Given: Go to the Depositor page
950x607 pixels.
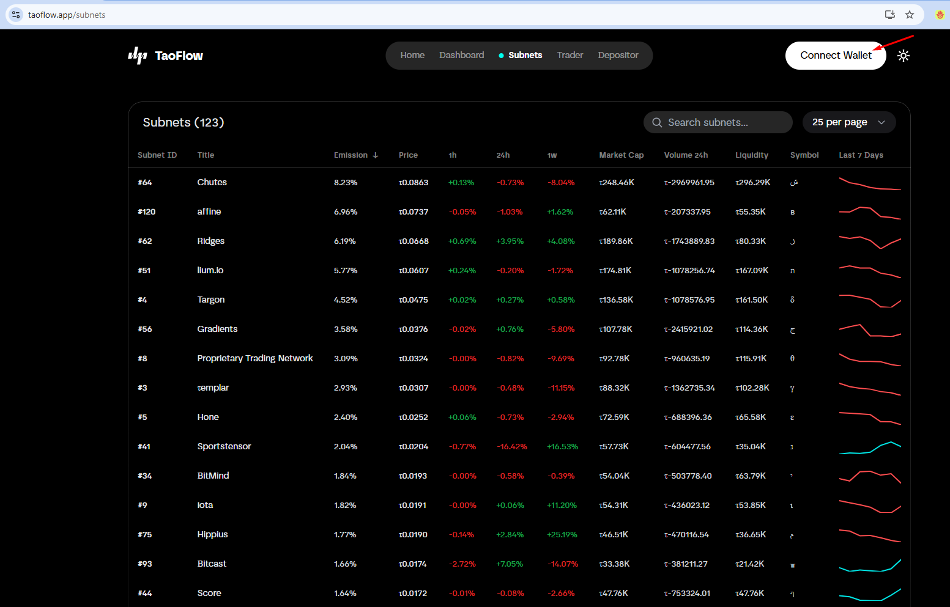Looking at the screenshot, I should point(618,55).
